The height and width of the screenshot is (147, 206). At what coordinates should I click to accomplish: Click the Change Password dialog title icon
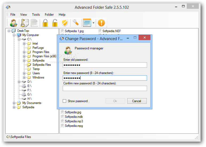[62, 38]
